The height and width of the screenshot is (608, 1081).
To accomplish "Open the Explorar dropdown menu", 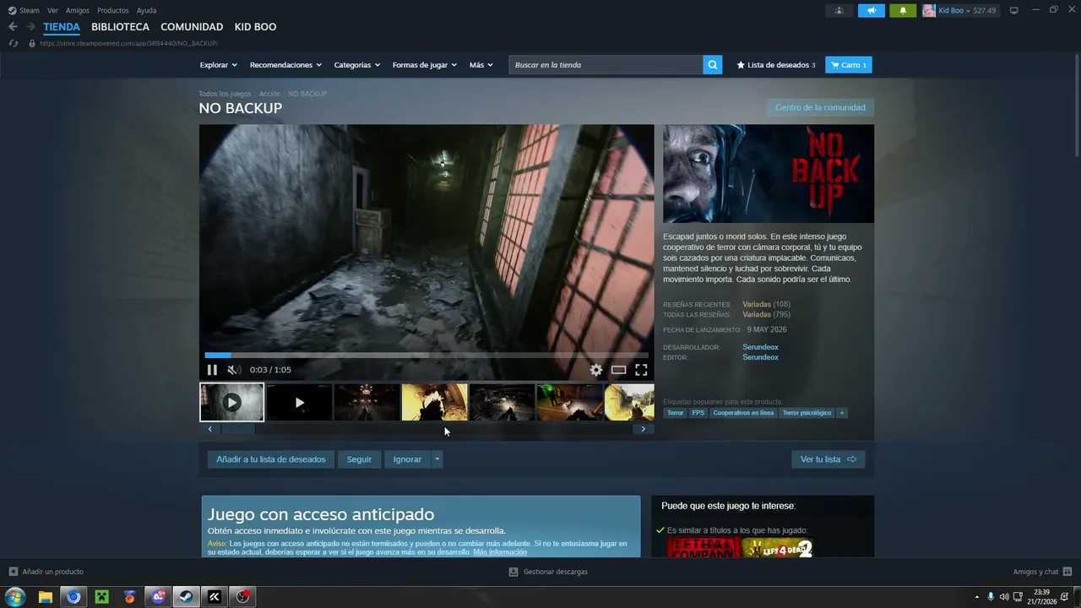I will (219, 65).
